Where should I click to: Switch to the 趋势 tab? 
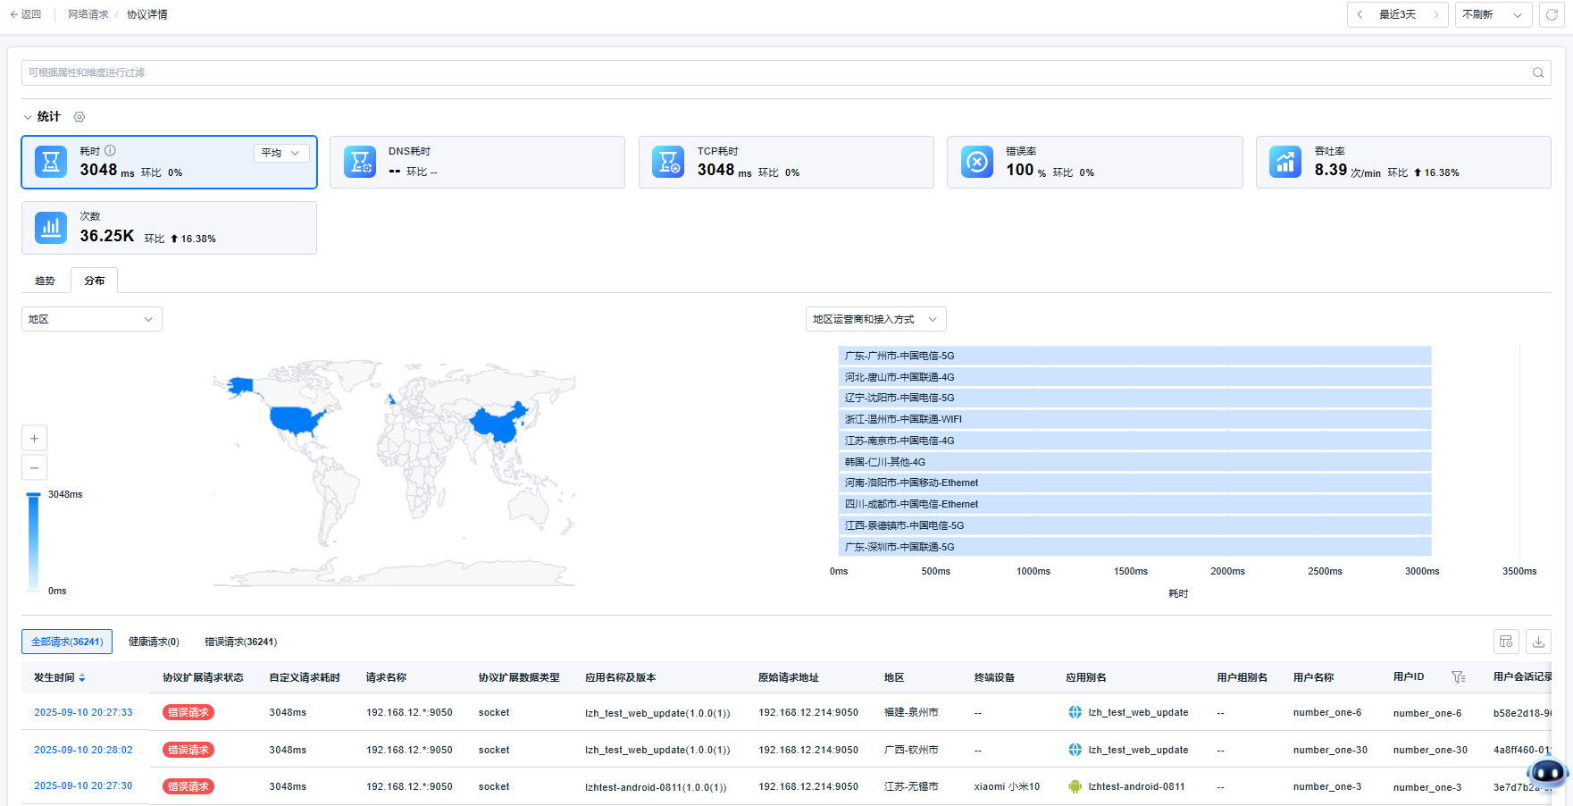tap(45, 281)
